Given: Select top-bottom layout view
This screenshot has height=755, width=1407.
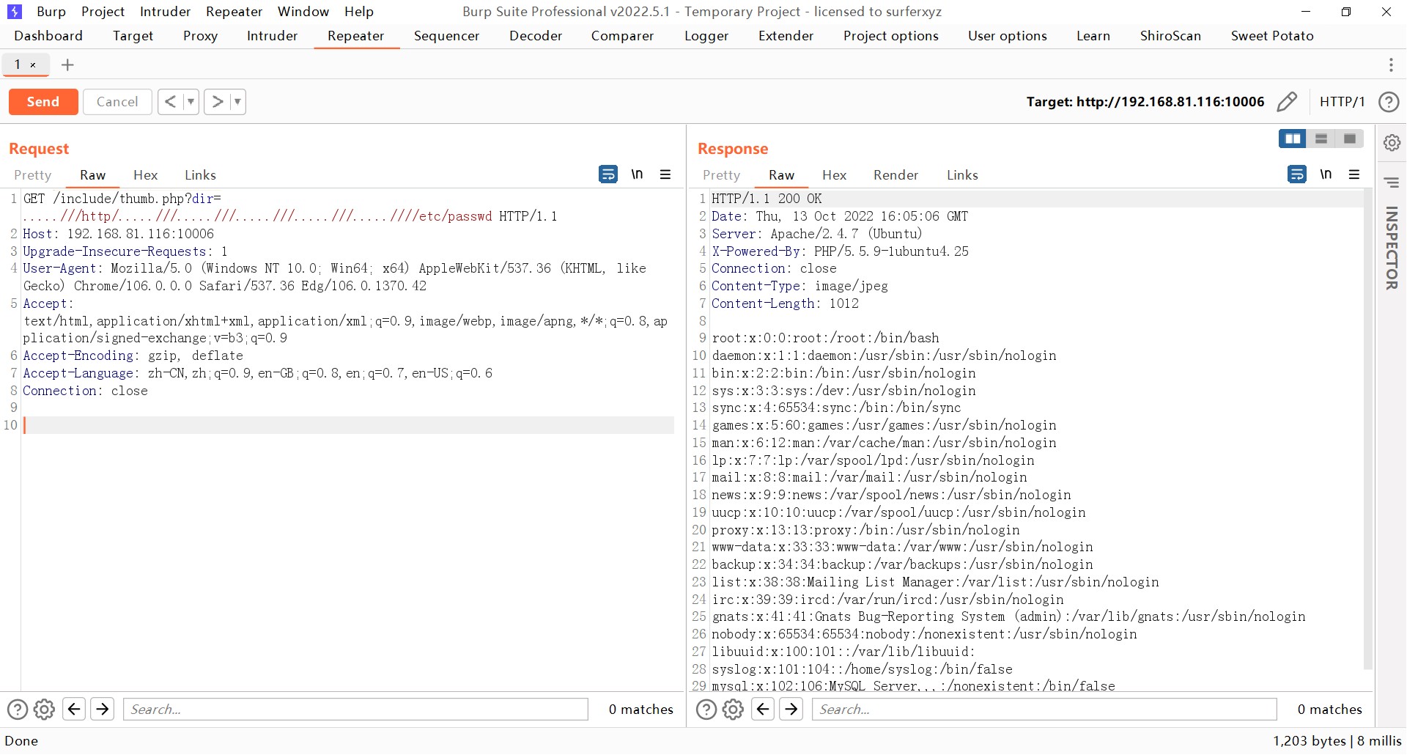Looking at the screenshot, I should [1321, 139].
